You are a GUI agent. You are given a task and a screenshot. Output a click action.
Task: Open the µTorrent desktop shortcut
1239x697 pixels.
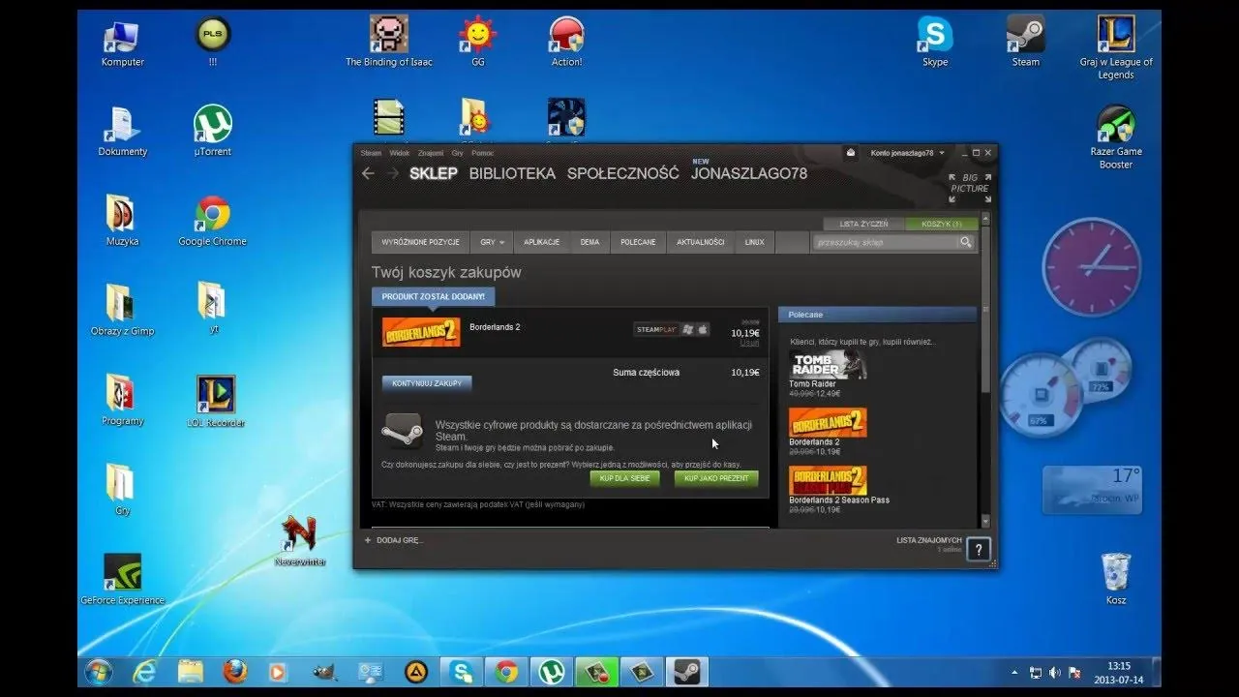click(212, 131)
